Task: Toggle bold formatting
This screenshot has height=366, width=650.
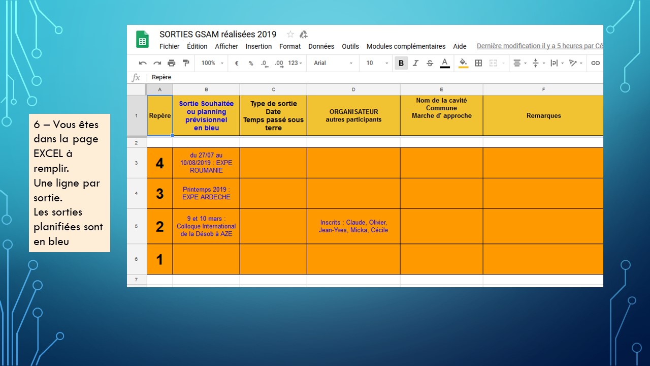Action: click(401, 63)
